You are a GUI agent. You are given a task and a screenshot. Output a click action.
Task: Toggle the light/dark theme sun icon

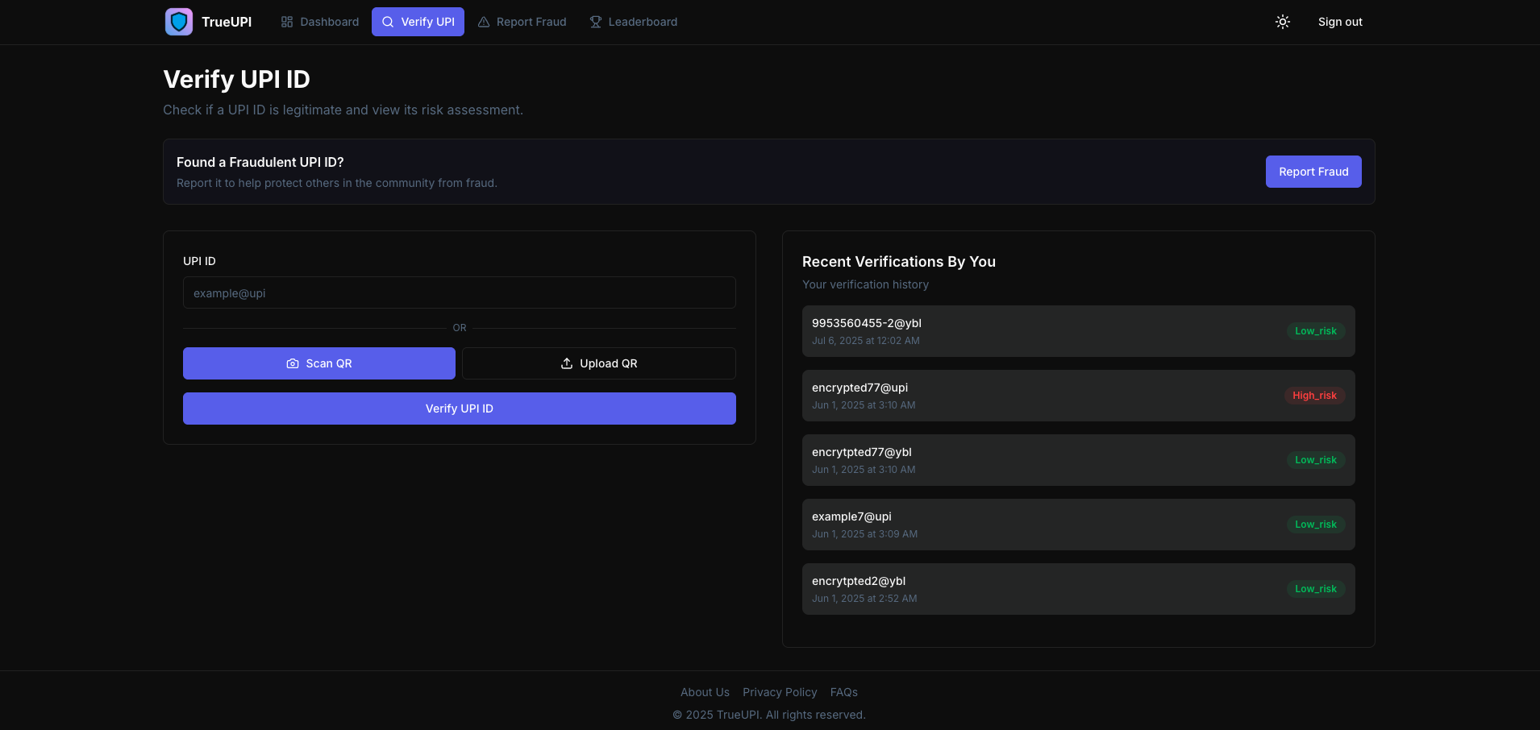(1283, 22)
